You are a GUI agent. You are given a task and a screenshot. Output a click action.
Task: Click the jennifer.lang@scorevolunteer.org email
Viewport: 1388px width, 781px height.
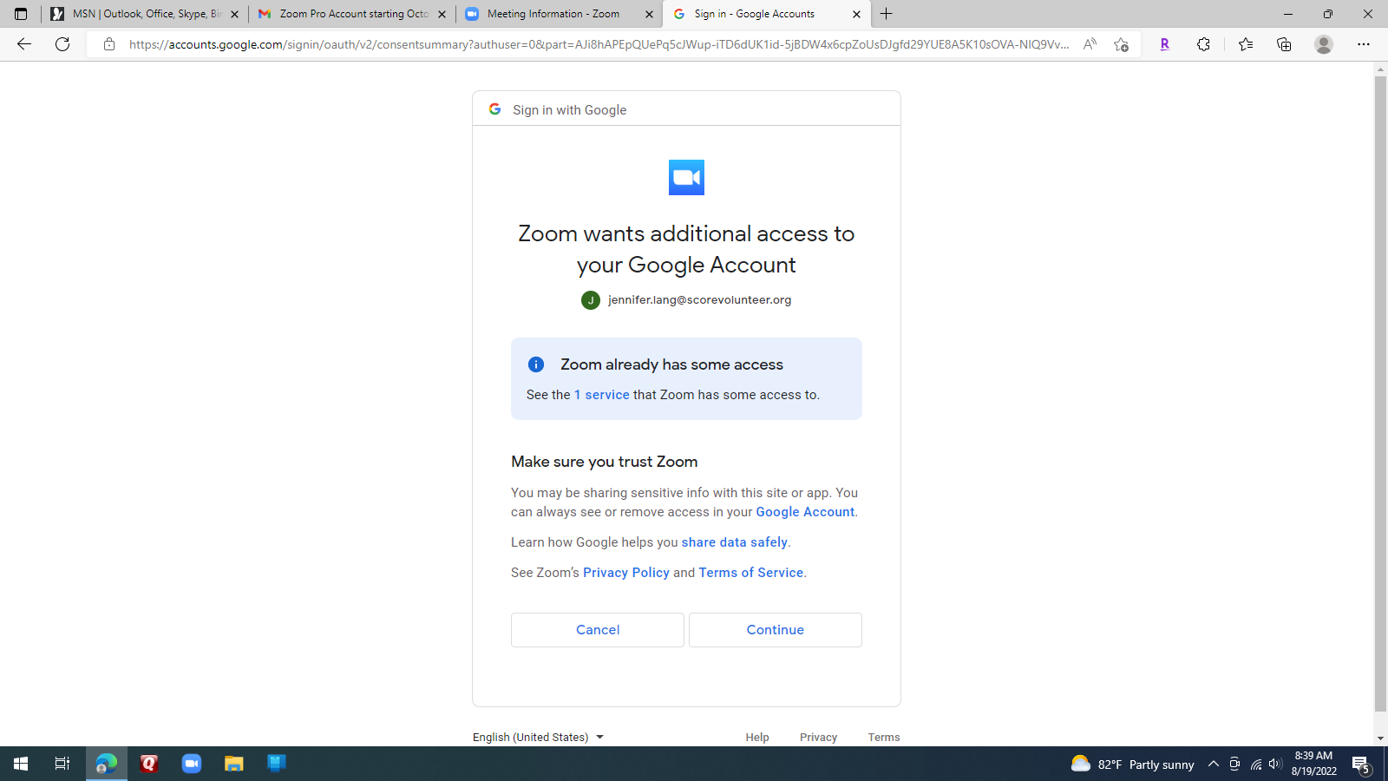pyautogui.click(x=700, y=300)
